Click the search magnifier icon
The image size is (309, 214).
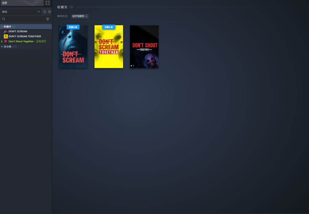3,19
